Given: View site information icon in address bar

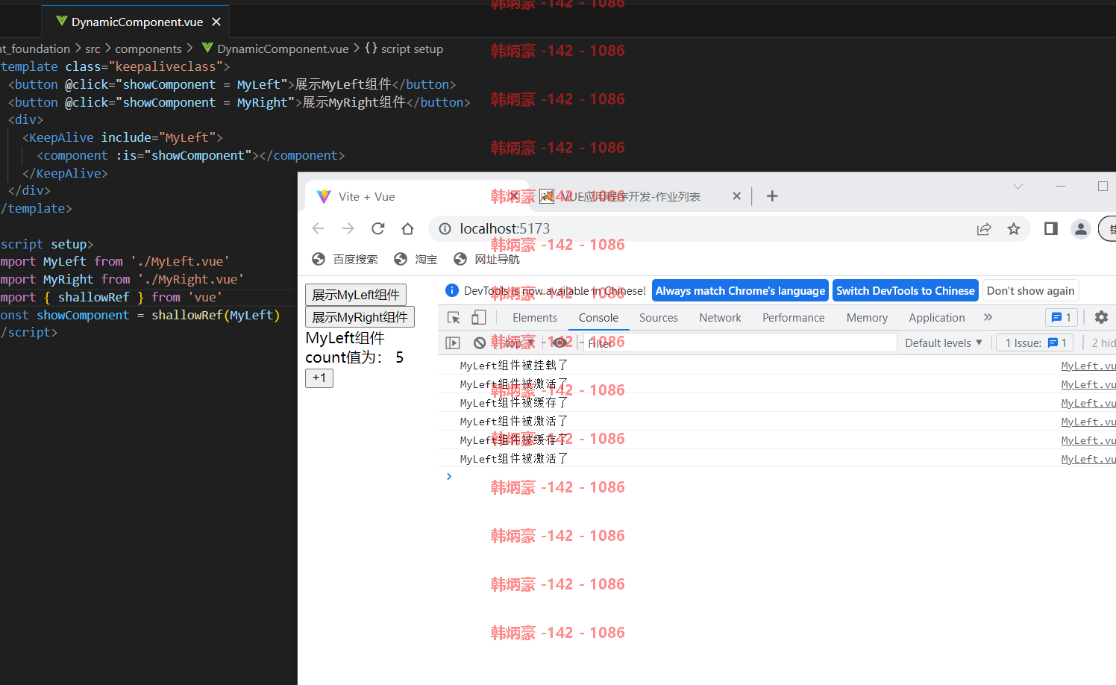Looking at the screenshot, I should point(445,228).
